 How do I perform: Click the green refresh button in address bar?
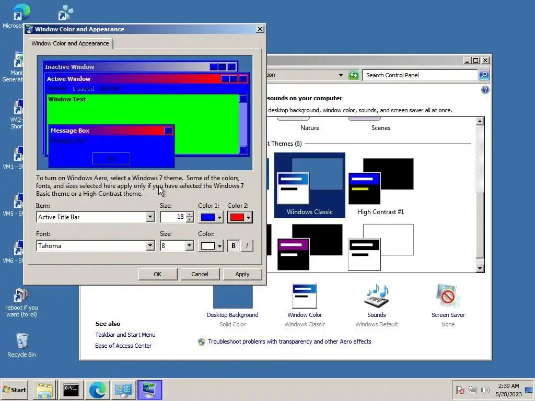click(354, 75)
